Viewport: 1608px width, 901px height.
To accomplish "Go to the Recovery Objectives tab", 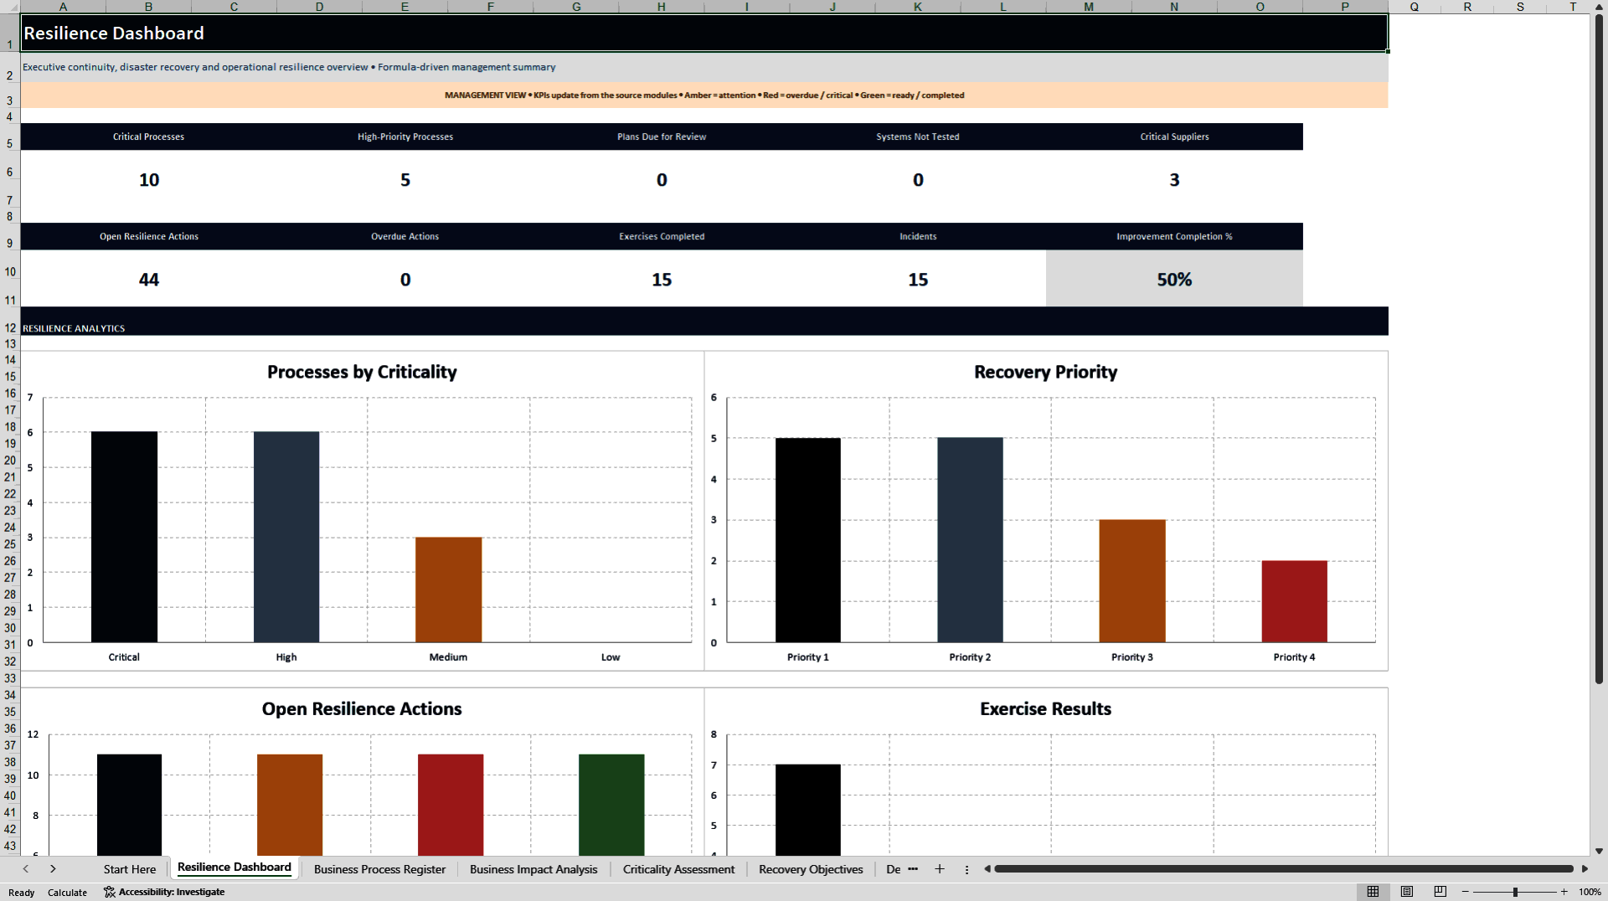I will coord(811,869).
